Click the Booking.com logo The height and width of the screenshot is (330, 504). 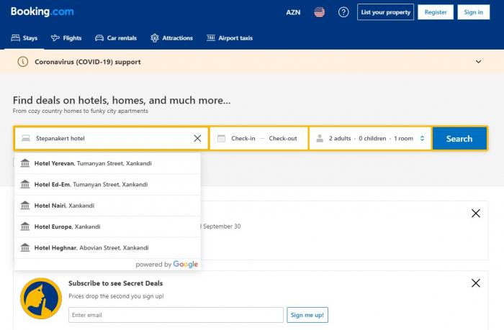pos(42,12)
